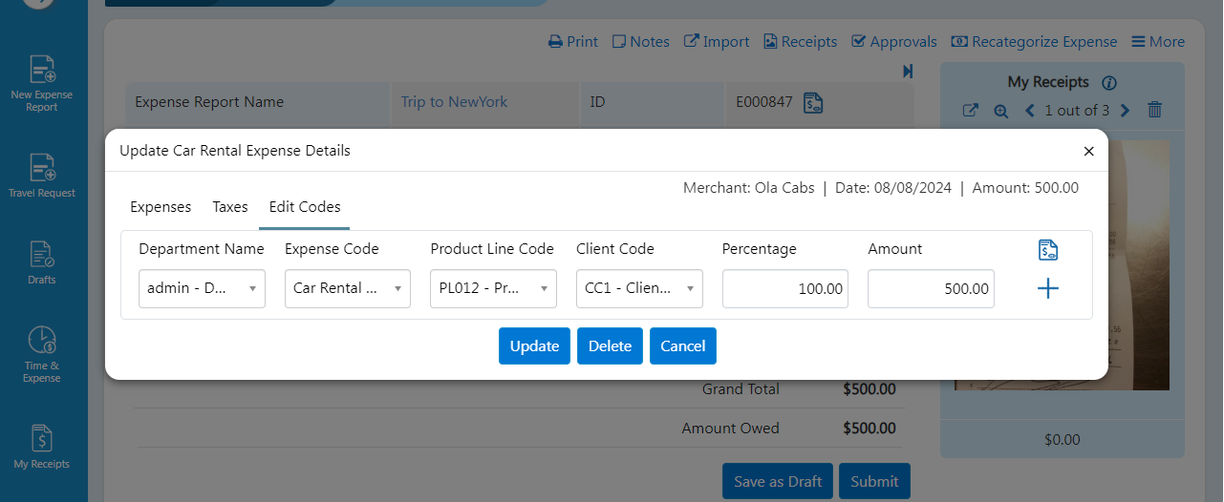This screenshot has height=502, width=1224.
Task: Click the Amount Owed $500.00 value
Action: pyautogui.click(x=870, y=429)
